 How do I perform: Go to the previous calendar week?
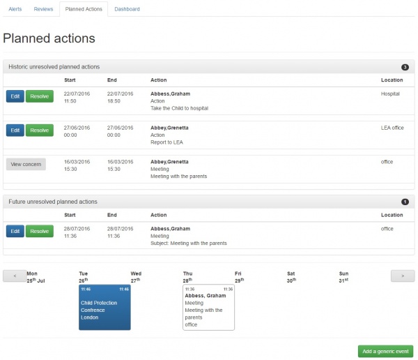click(15, 276)
